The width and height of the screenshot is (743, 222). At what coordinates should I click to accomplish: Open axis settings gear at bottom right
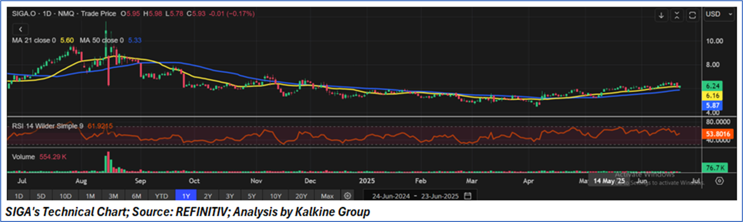coord(719,181)
